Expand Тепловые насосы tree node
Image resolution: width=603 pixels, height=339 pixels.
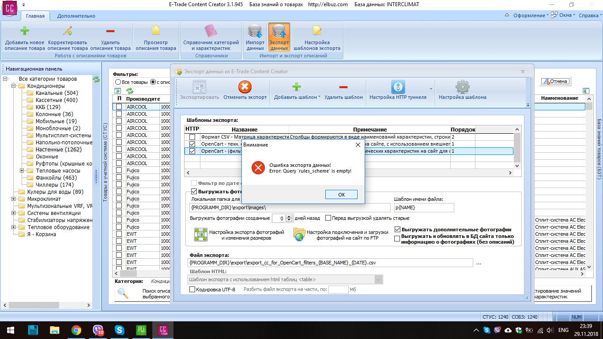(x=22, y=171)
